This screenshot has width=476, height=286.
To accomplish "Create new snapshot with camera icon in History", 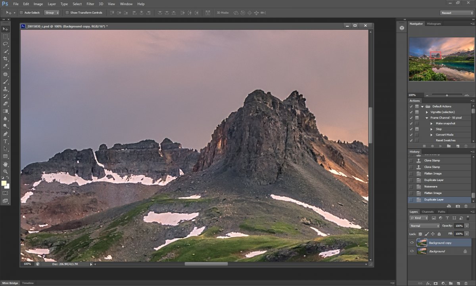I will [458, 206].
